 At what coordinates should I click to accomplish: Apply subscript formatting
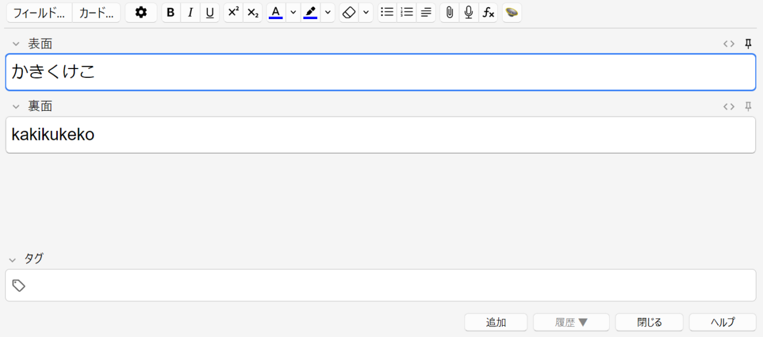[x=253, y=13]
